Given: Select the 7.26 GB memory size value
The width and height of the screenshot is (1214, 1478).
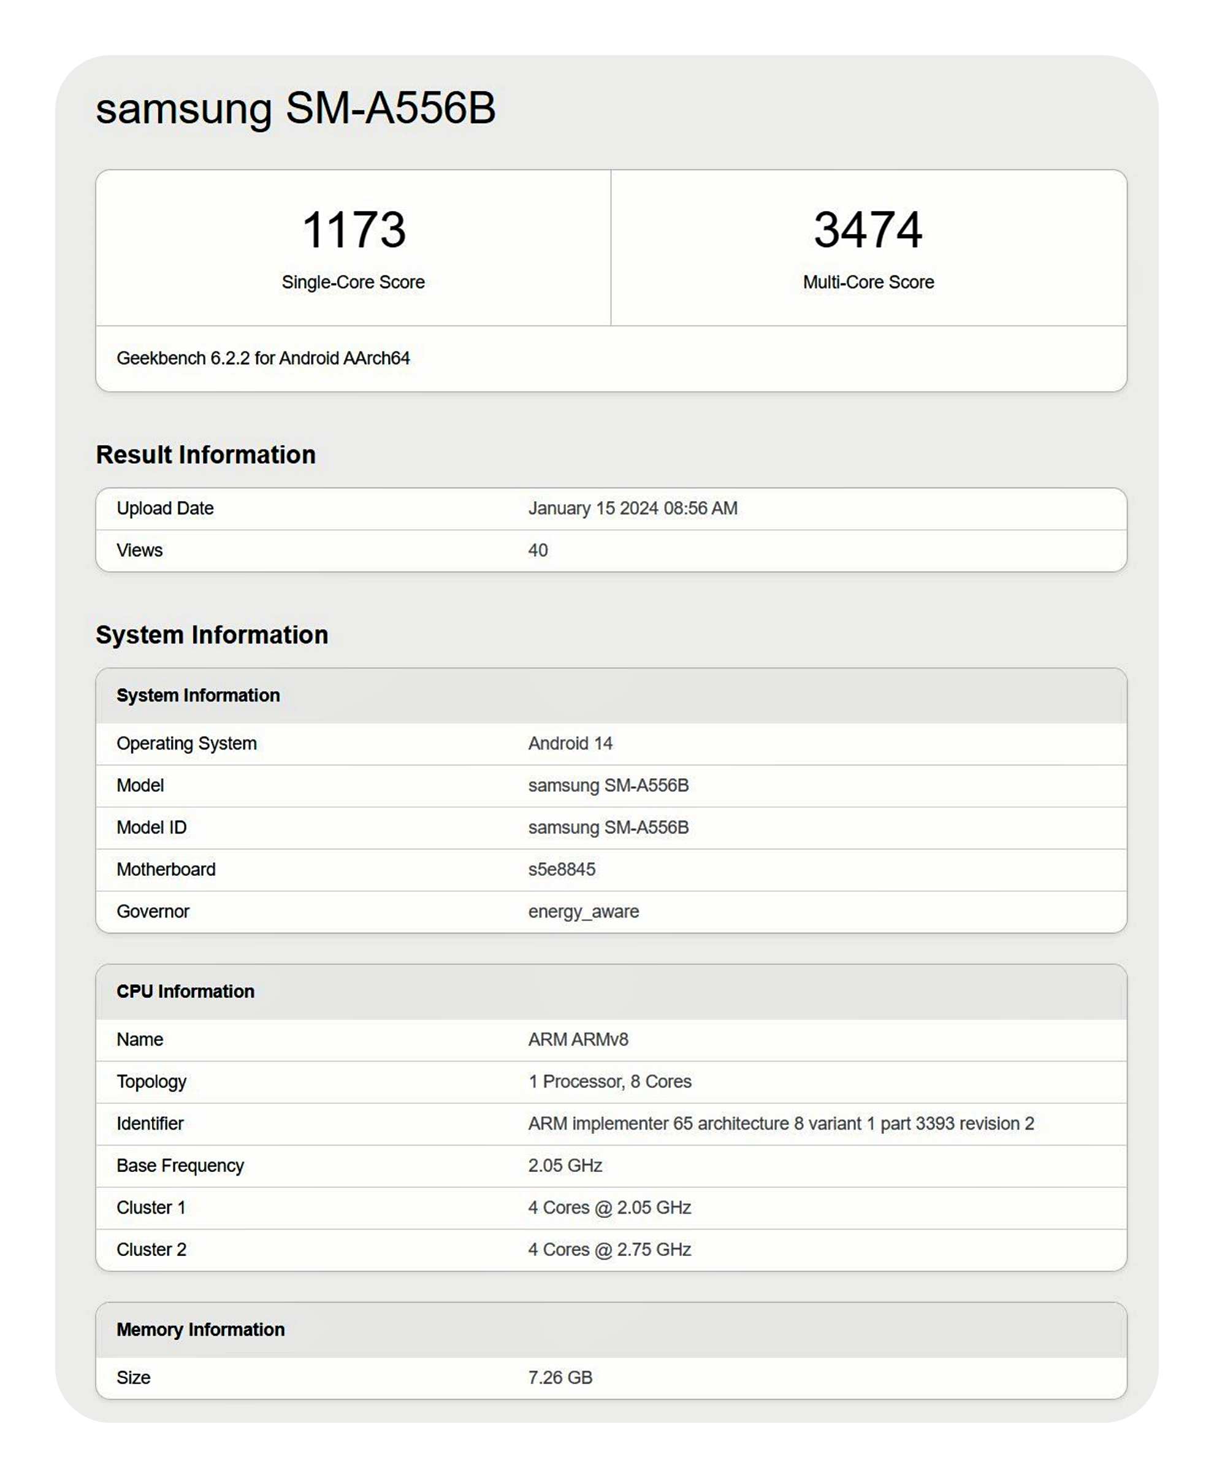Looking at the screenshot, I should (x=560, y=1377).
